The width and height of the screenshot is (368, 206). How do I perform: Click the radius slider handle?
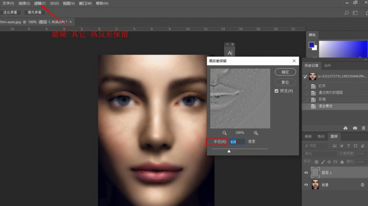[x=229, y=151]
